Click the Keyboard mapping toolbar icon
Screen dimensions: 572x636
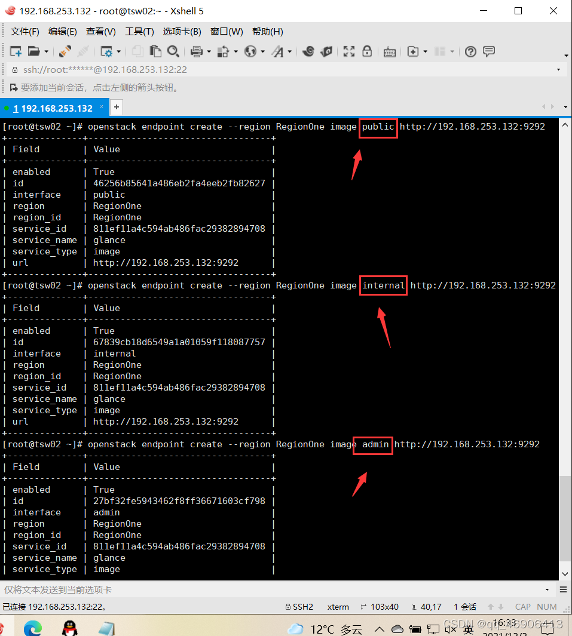tap(390, 51)
